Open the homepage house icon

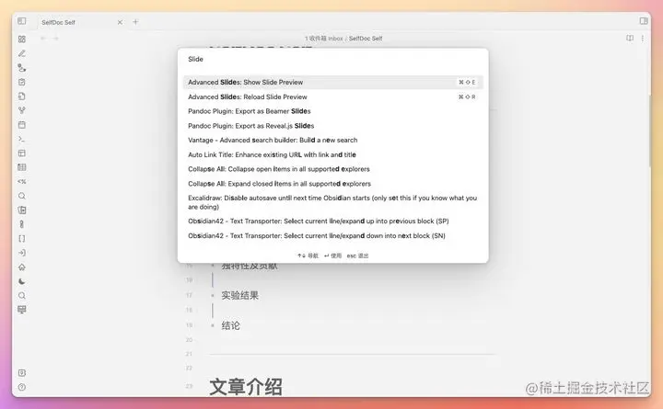22,267
